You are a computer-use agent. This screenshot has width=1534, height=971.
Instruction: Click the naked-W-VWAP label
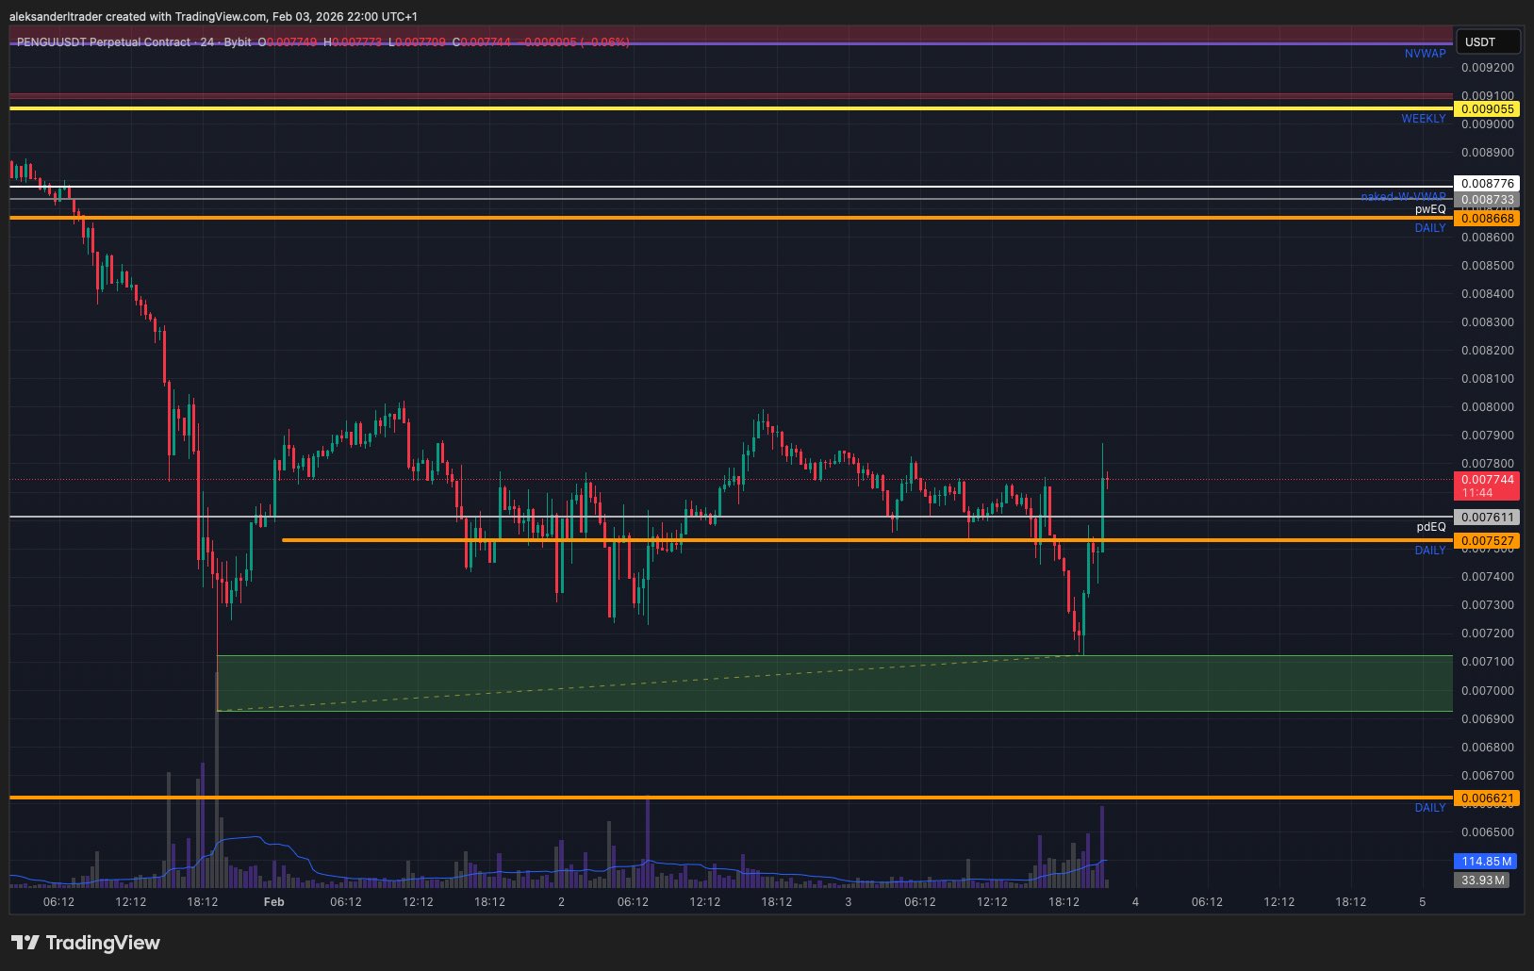[x=1403, y=197]
